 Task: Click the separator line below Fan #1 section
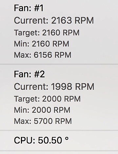59,64
